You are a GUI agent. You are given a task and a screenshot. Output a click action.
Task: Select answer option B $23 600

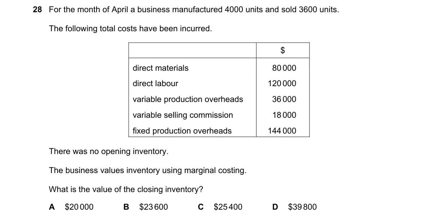(x=146, y=207)
